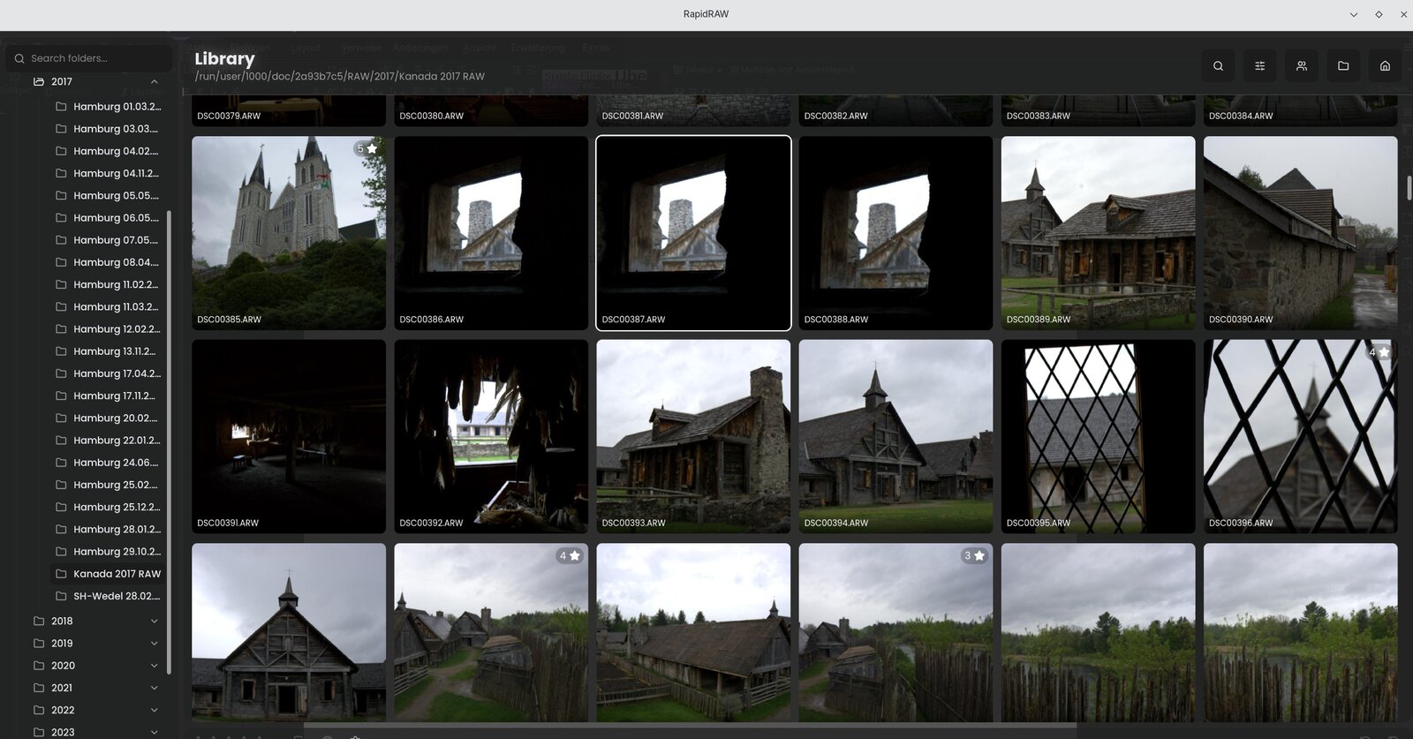Screen dimensions: 1413x739
Task: Click the people icon in the Library header
Action: (x=1301, y=66)
